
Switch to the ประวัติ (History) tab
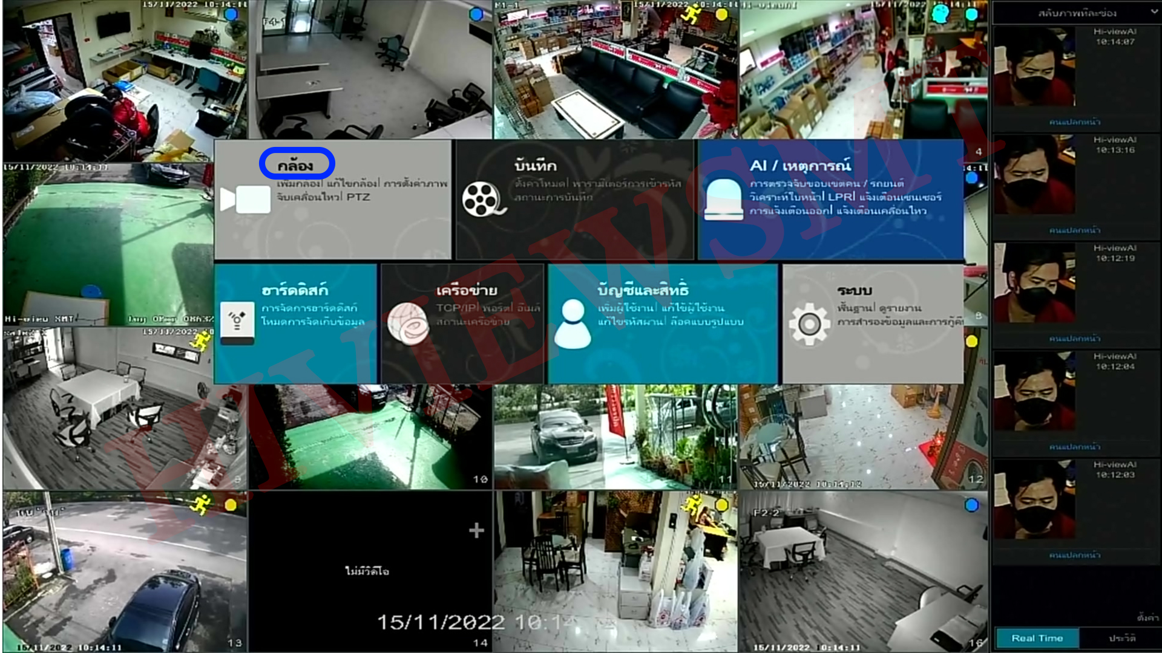click(1121, 638)
